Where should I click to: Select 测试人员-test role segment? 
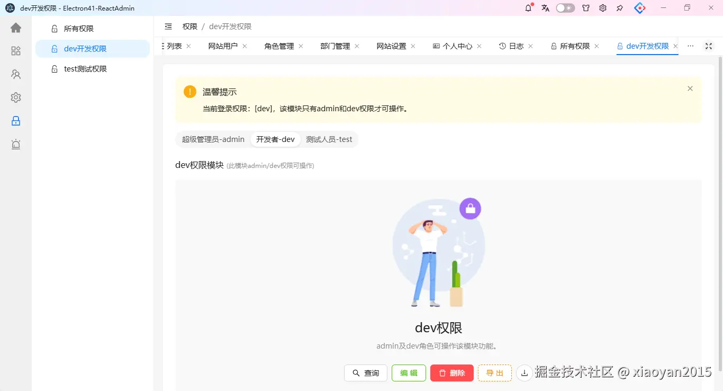(329, 139)
